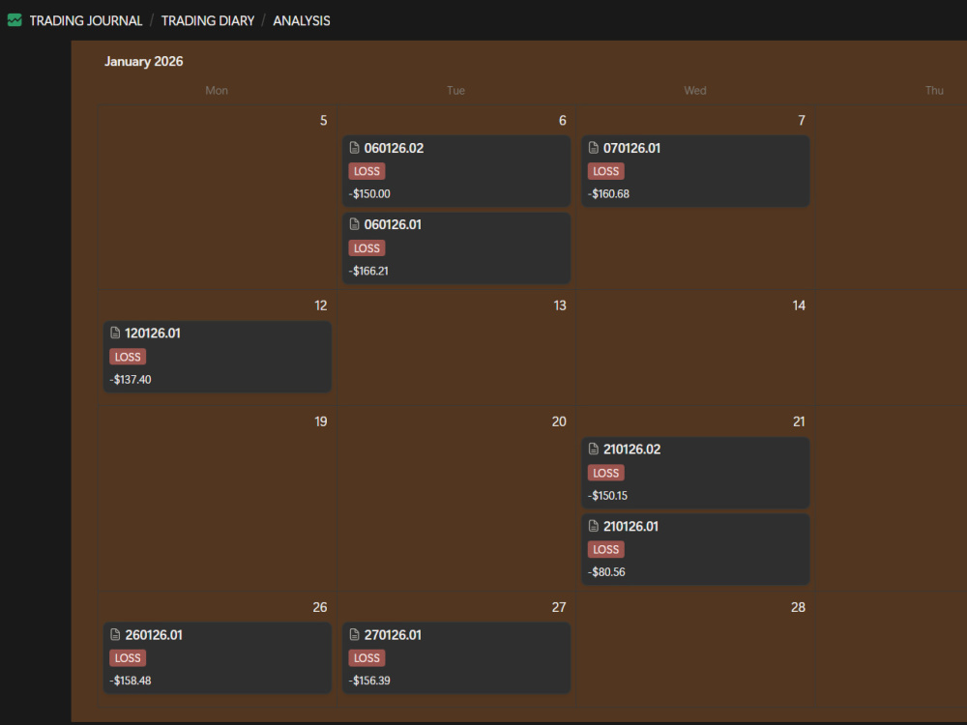Viewport: 967px width, 725px height.
Task: Click the page icon of entry 210126.02
Action: pyautogui.click(x=594, y=449)
